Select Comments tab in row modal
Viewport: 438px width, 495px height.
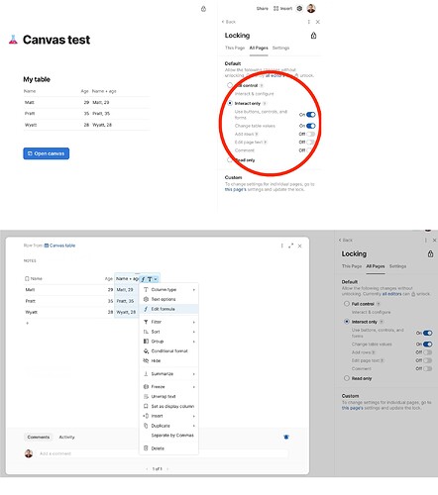[x=39, y=437]
